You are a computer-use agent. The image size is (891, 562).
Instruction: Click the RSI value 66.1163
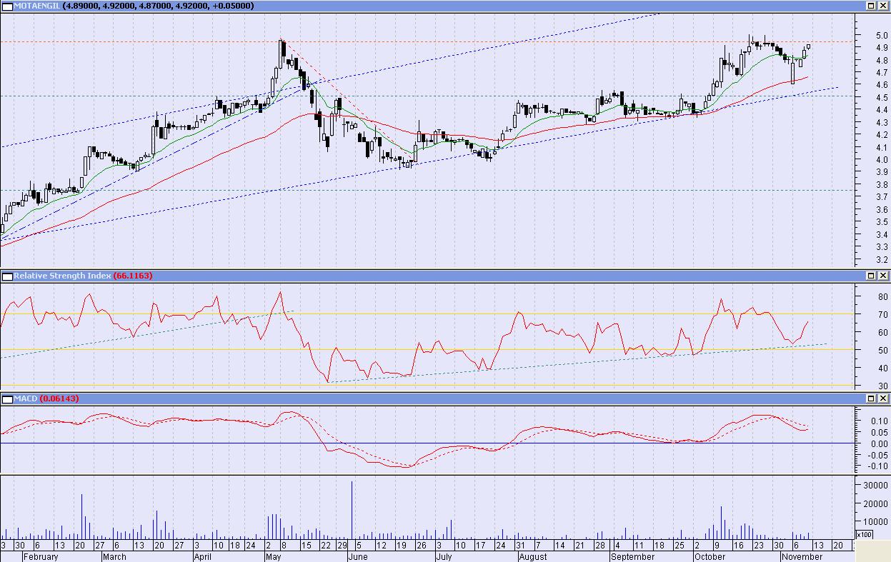(133, 276)
